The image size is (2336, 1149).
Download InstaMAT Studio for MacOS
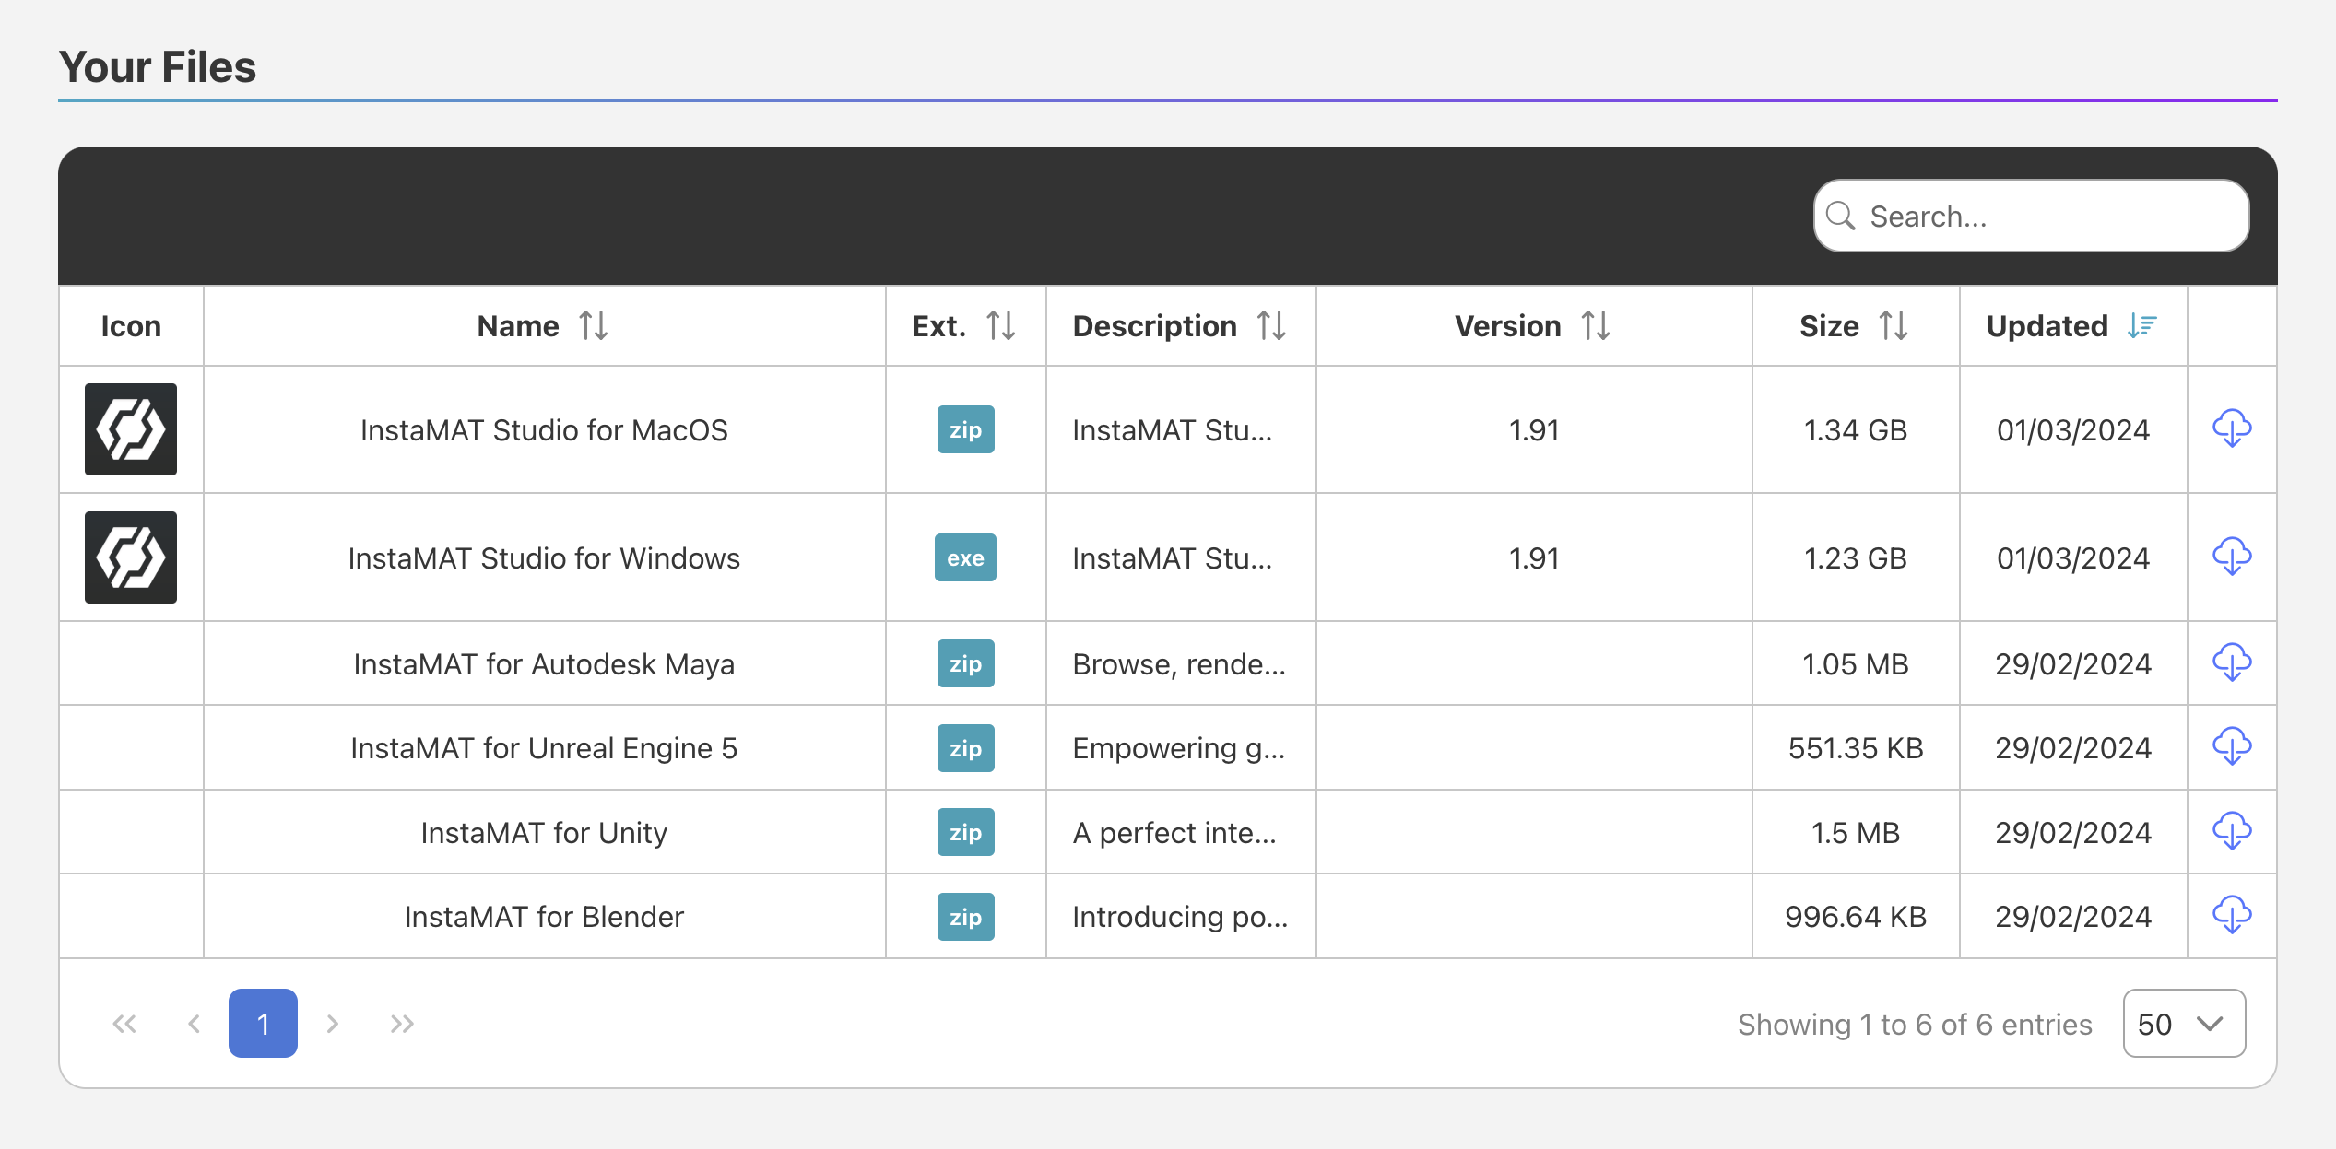coord(2232,429)
